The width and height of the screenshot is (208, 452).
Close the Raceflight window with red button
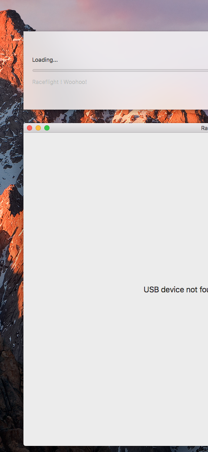[30, 128]
